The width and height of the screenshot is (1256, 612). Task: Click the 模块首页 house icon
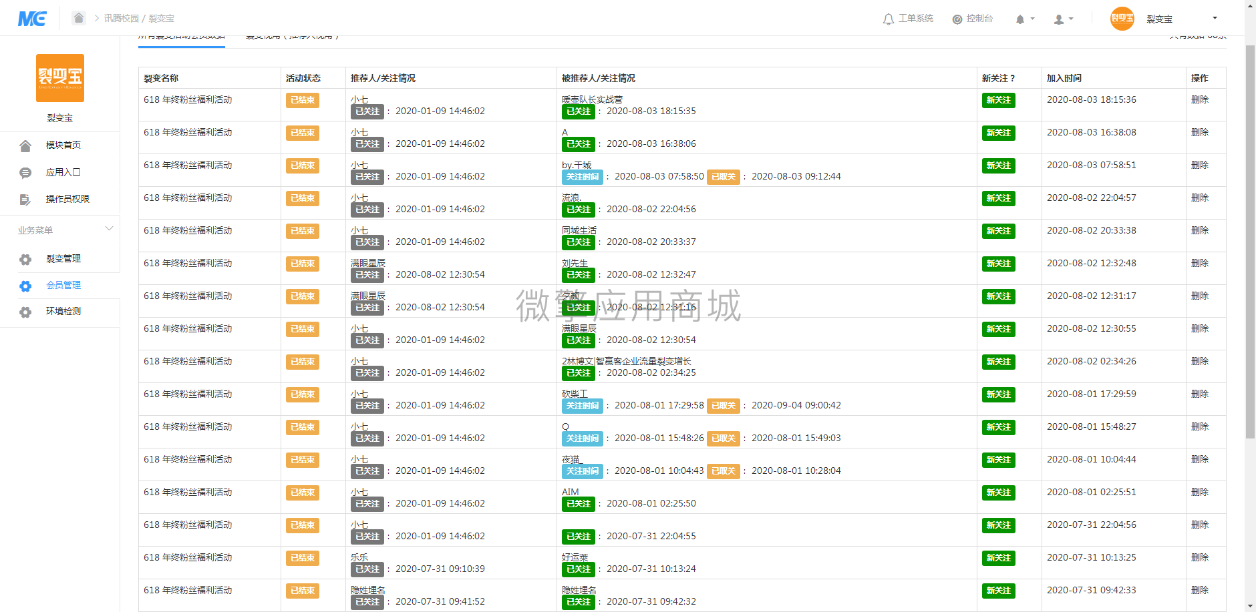pyautogui.click(x=25, y=145)
